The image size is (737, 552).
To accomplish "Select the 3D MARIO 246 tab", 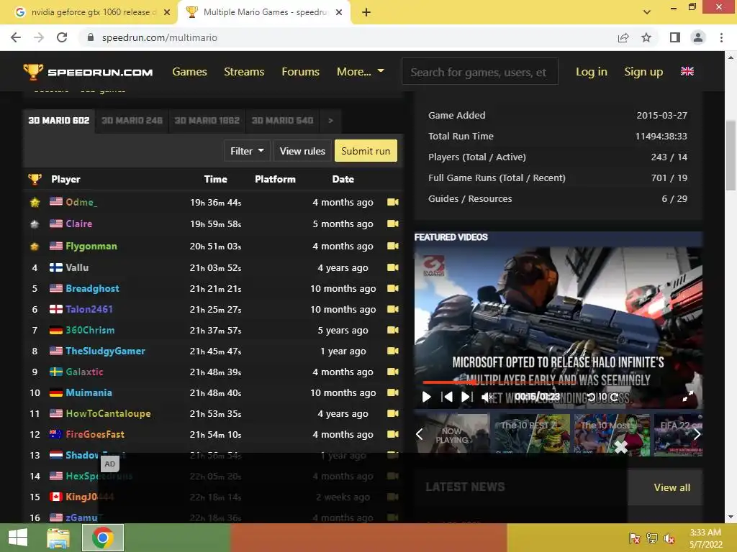I will [132, 121].
